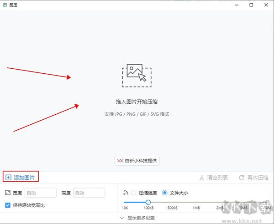Click the 拖入图片开始压缩 text

[x=137, y=102]
